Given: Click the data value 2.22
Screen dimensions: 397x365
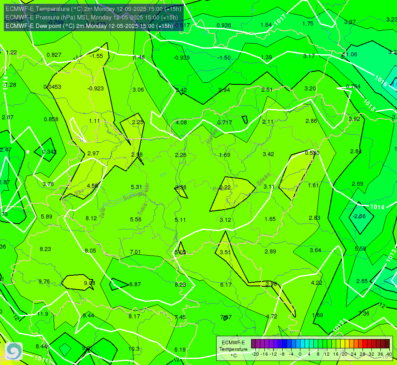Looking at the screenshot, I should point(225,187).
